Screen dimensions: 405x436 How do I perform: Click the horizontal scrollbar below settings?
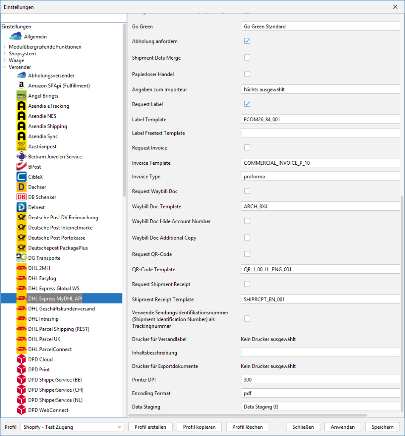[247, 415]
